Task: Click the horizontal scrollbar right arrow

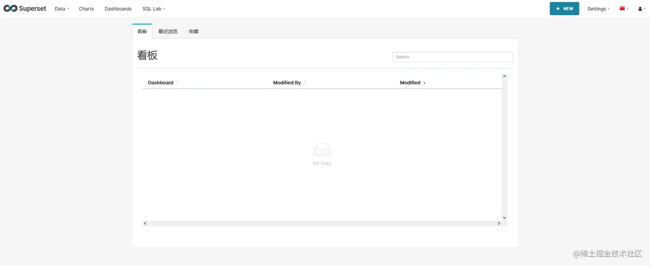Action: pos(499,223)
